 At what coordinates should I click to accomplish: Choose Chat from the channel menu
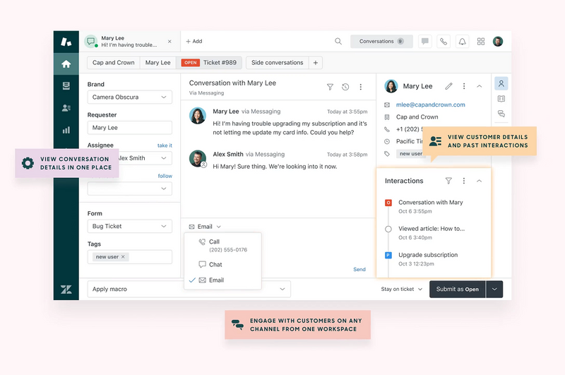point(222,264)
